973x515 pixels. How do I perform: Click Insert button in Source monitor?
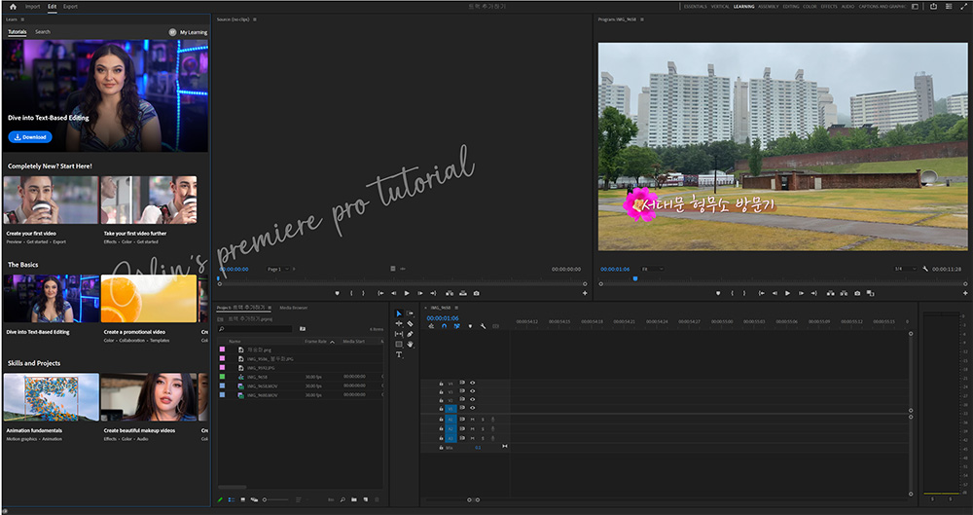(x=448, y=293)
